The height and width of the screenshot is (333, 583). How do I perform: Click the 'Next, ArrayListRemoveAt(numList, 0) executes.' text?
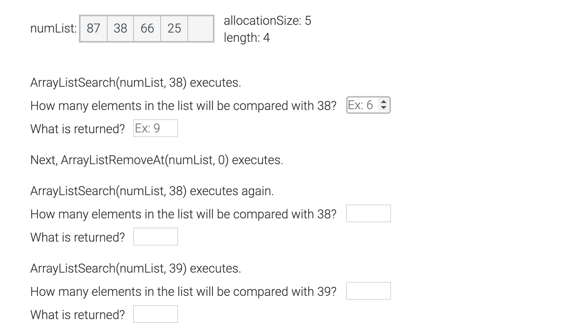pyautogui.click(x=157, y=160)
